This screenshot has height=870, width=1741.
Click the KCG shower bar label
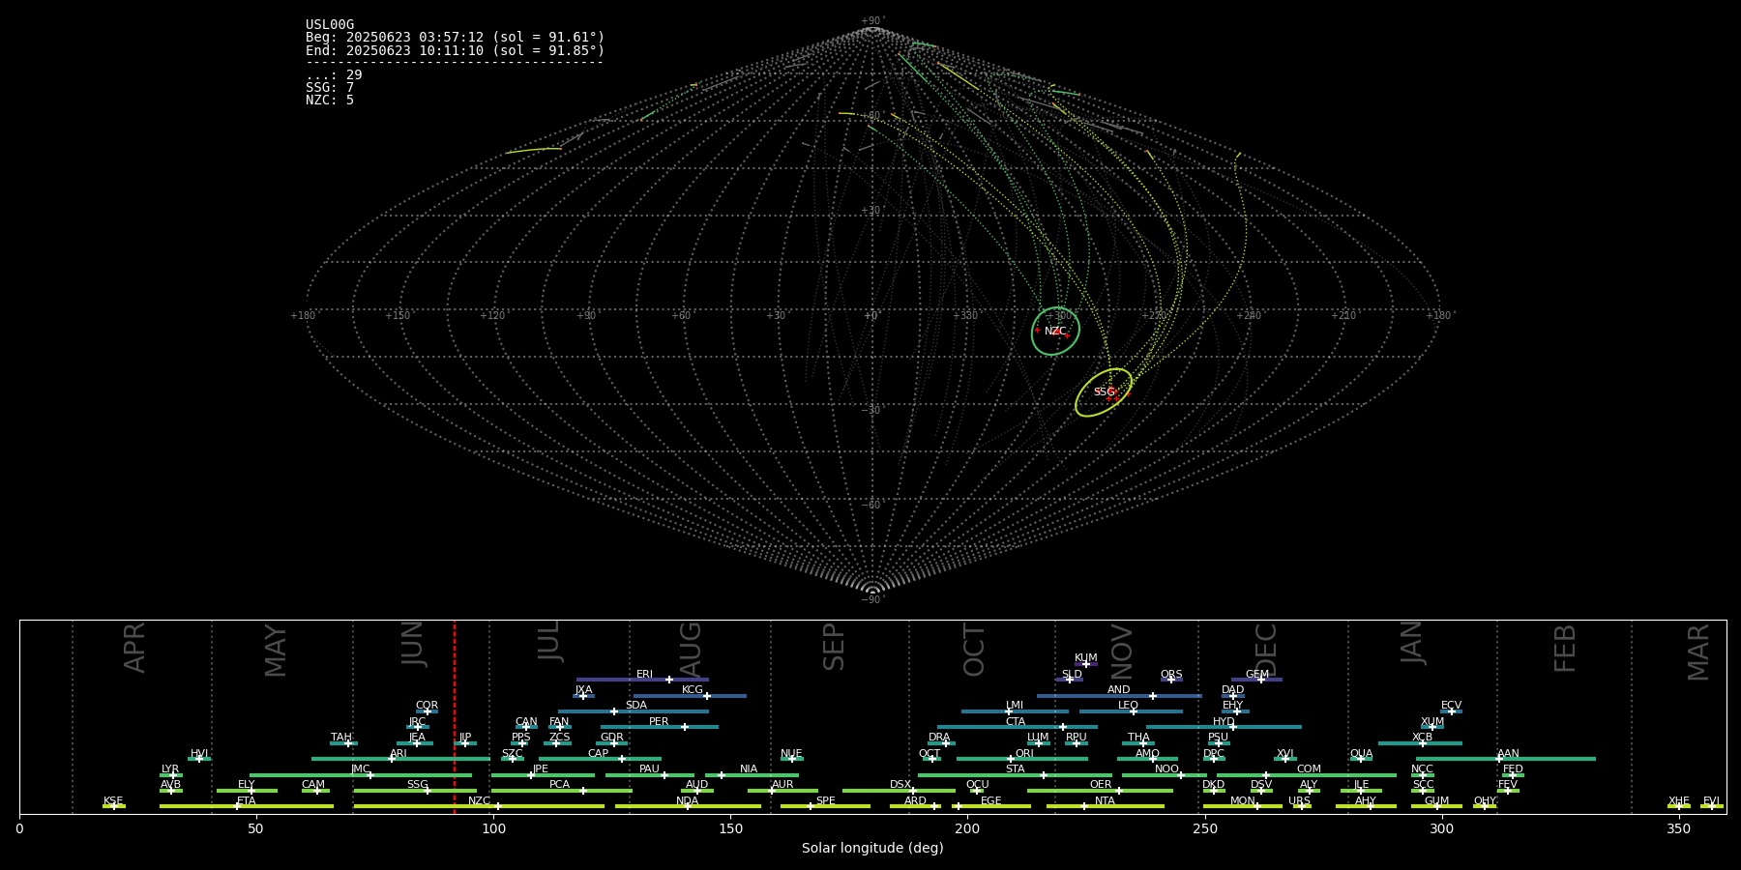(x=693, y=690)
